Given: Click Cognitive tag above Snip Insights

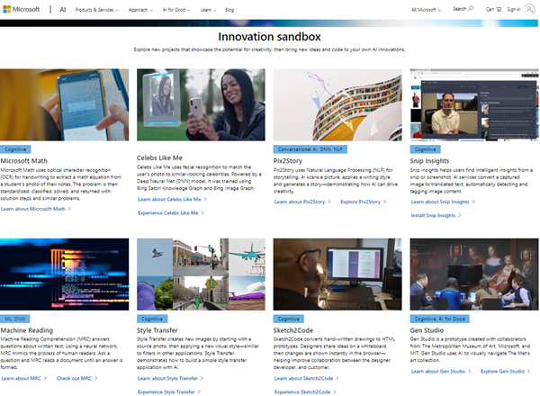Looking at the screenshot, I should pyautogui.click(x=425, y=149).
